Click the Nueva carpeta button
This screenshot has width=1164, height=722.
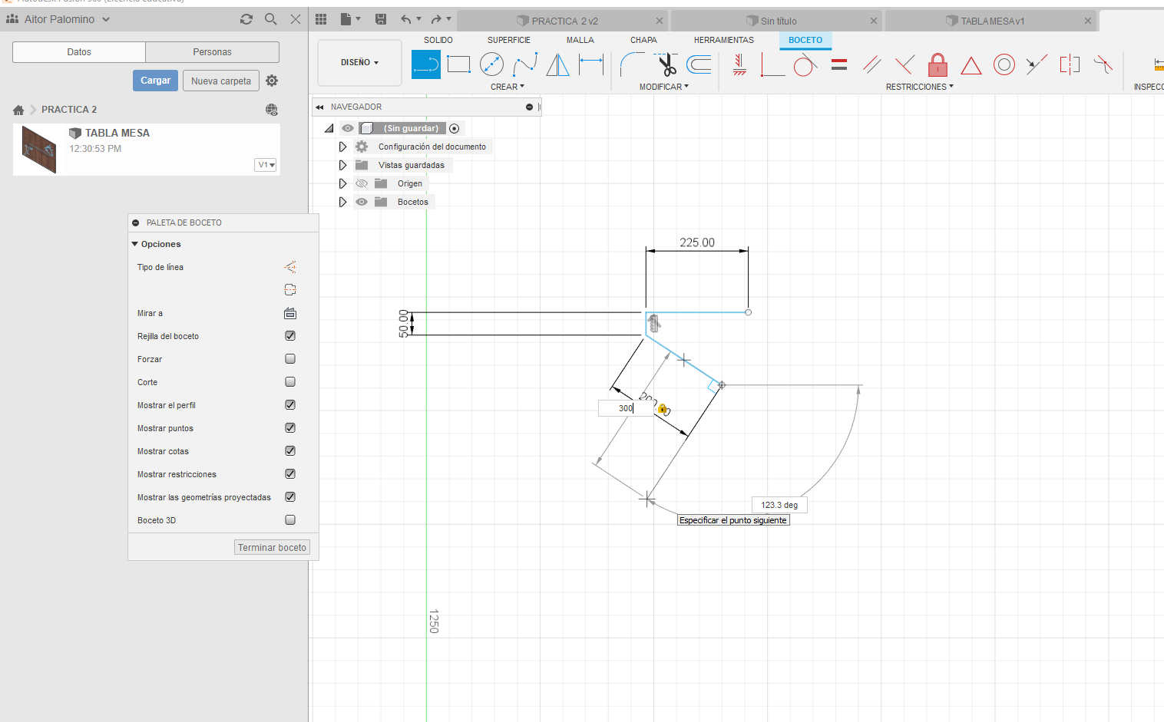click(x=221, y=81)
